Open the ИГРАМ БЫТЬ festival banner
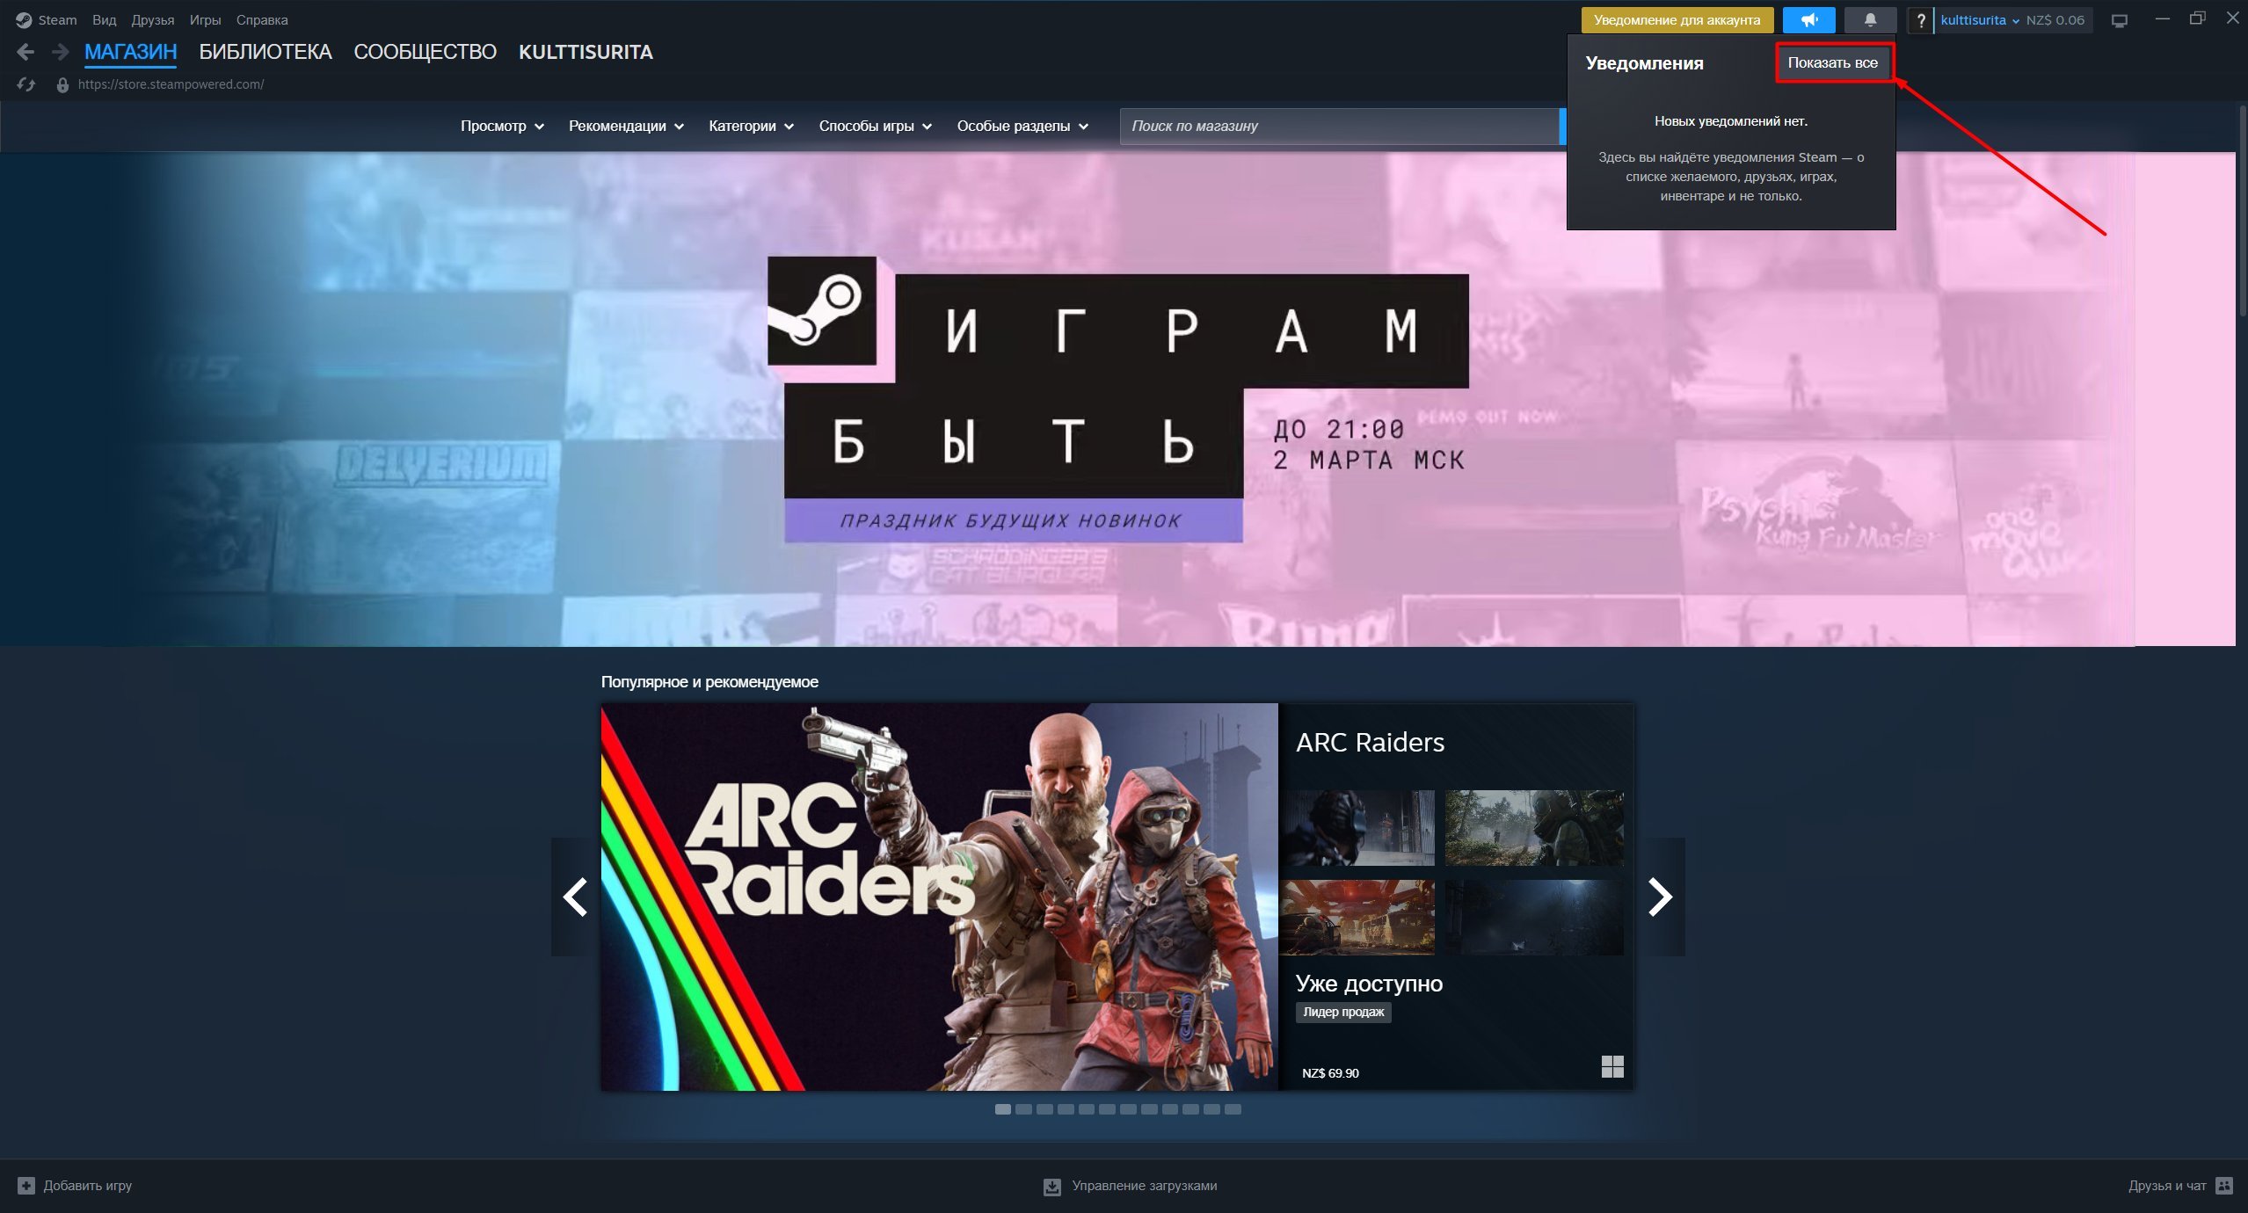The height and width of the screenshot is (1213, 2248). [x=1117, y=399]
